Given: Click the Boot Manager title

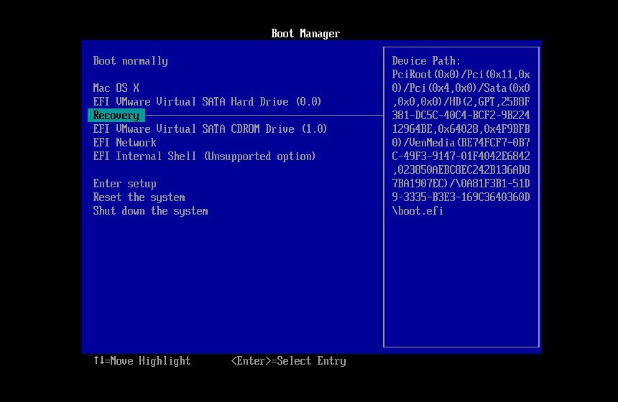Looking at the screenshot, I should click(x=305, y=34).
